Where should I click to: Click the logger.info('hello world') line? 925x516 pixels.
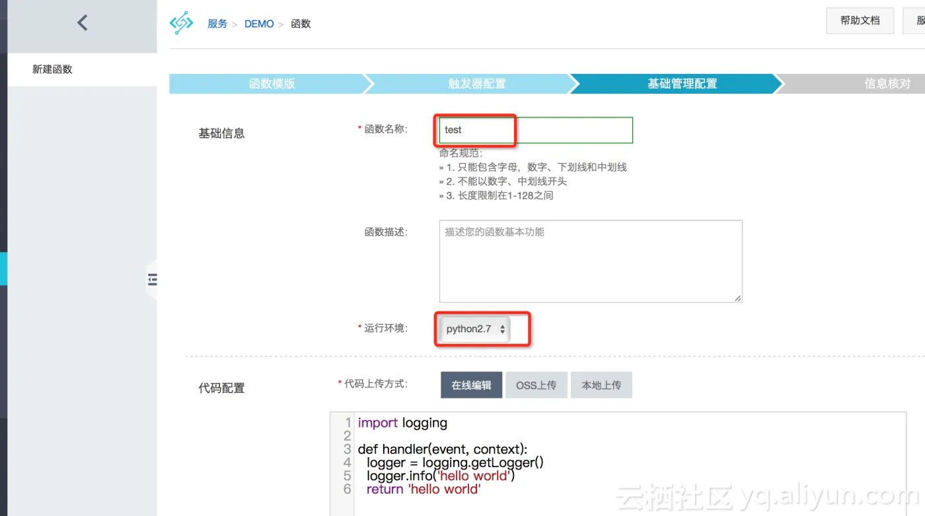point(441,476)
